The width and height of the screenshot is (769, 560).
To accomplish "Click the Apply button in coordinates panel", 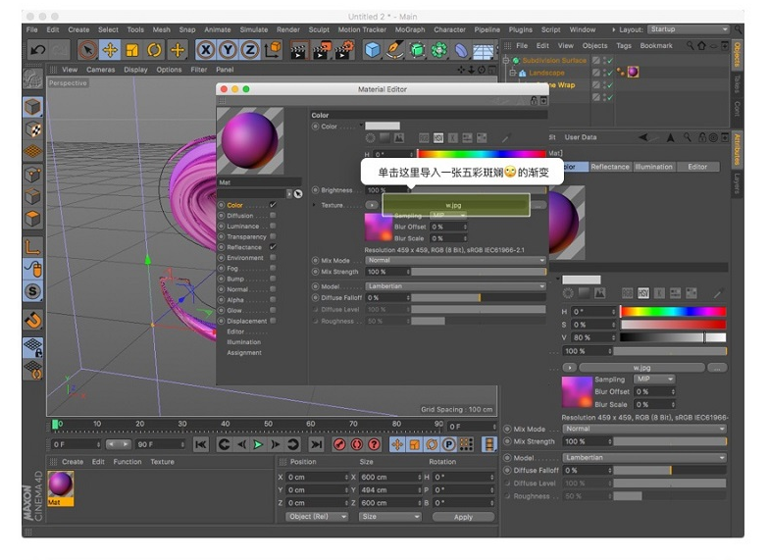I will (x=463, y=517).
